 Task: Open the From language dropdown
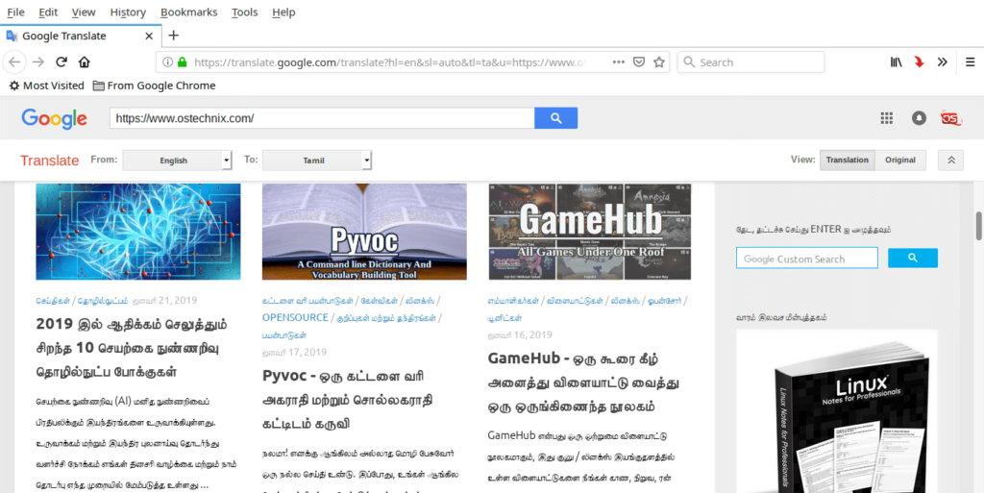click(178, 160)
